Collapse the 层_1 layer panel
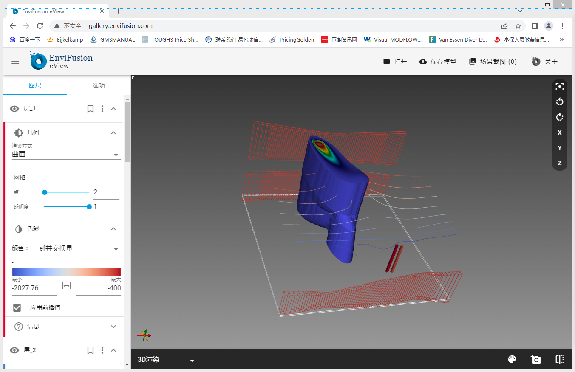This screenshot has width=575, height=372. (113, 109)
